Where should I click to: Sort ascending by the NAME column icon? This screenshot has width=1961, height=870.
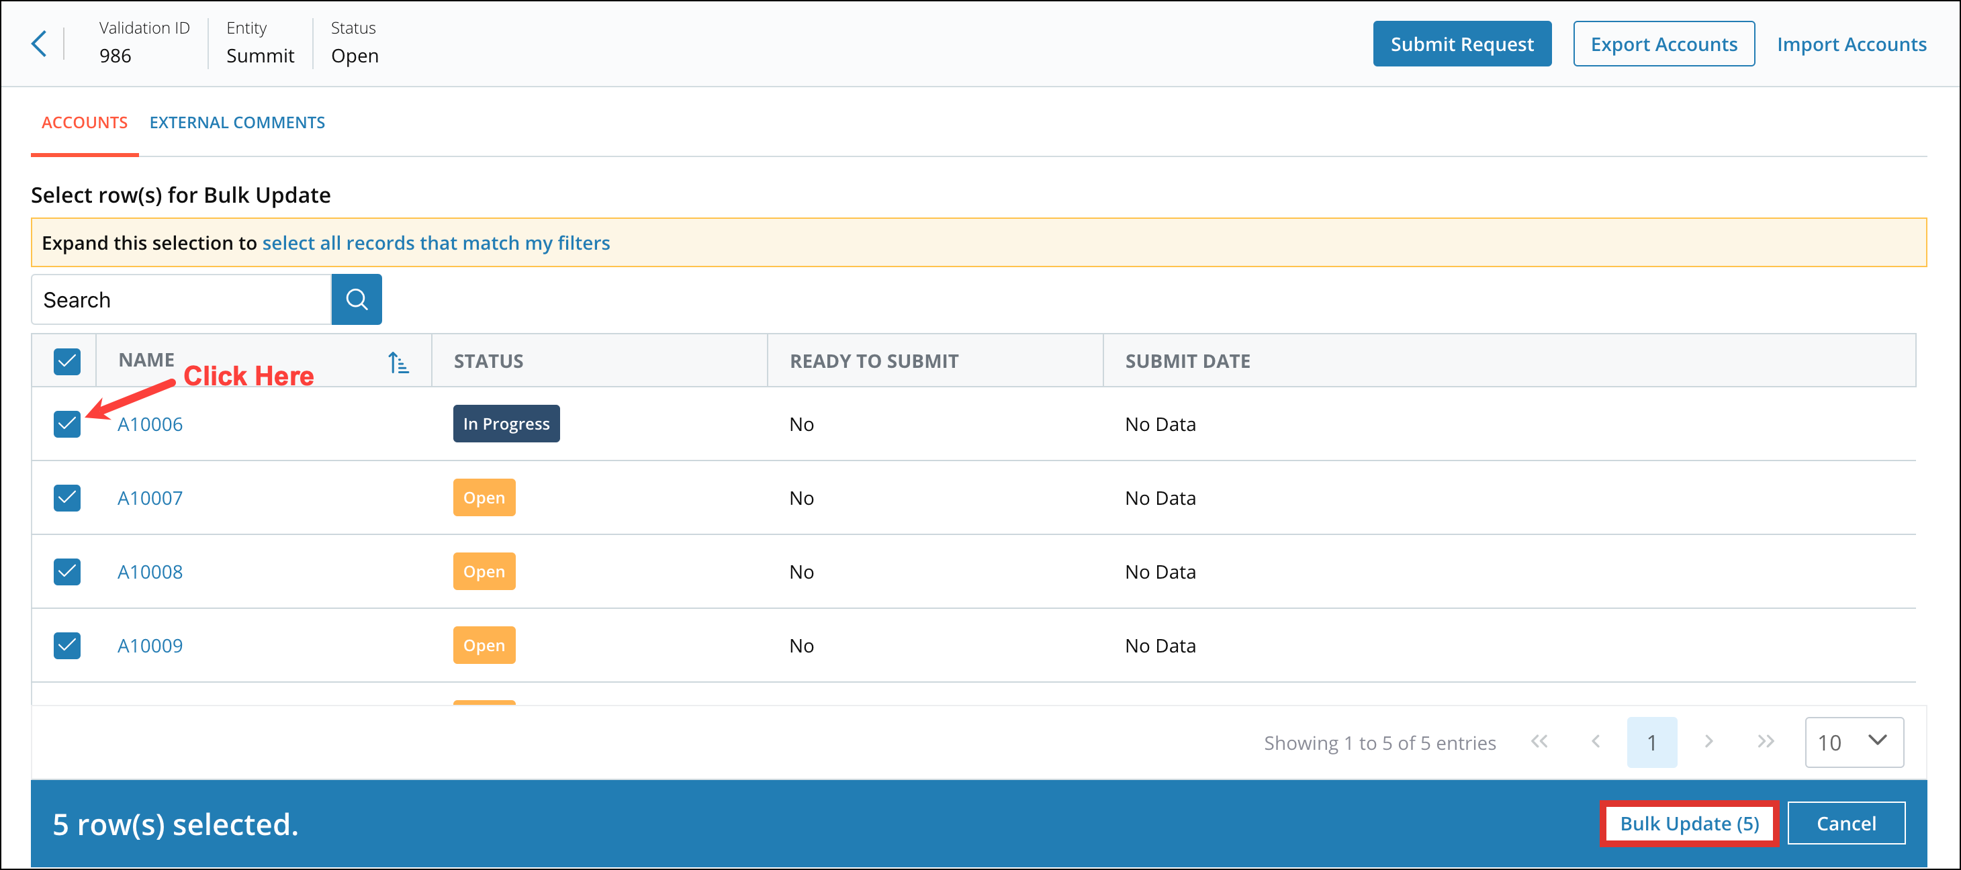[x=398, y=362]
